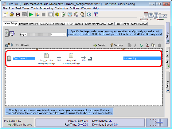Switch to the Authentication tab
Screen dimensions: 172x129
point(139,24)
